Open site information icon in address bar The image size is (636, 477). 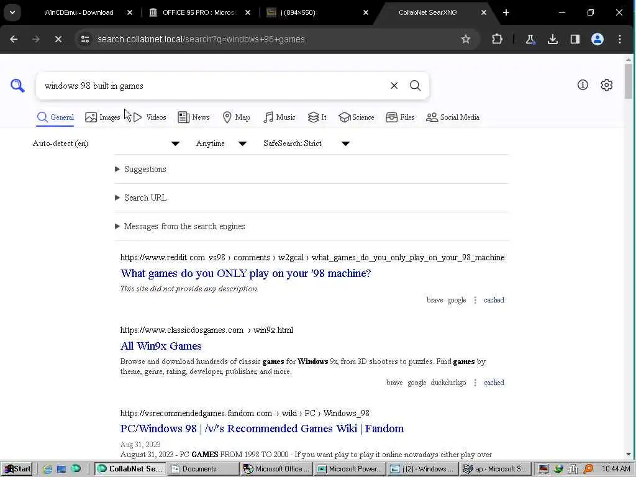tap(84, 39)
